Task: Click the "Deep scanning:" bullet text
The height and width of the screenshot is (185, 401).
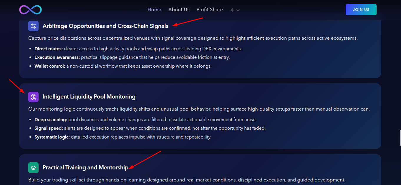Action: (x=51, y=120)
